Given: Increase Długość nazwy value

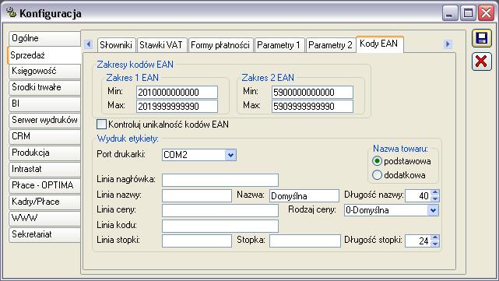Looking at the screenshot, I should click(x=434, y=192).
